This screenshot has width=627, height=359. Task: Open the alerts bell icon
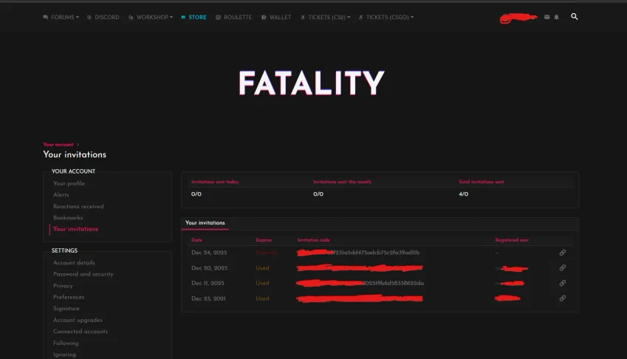point(556,17)
